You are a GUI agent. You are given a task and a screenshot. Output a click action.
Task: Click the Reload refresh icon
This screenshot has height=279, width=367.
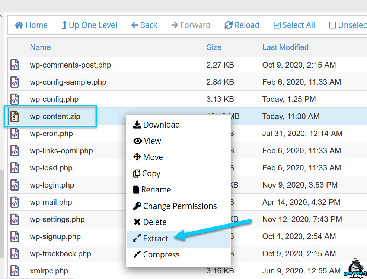(x=229, y=25)
